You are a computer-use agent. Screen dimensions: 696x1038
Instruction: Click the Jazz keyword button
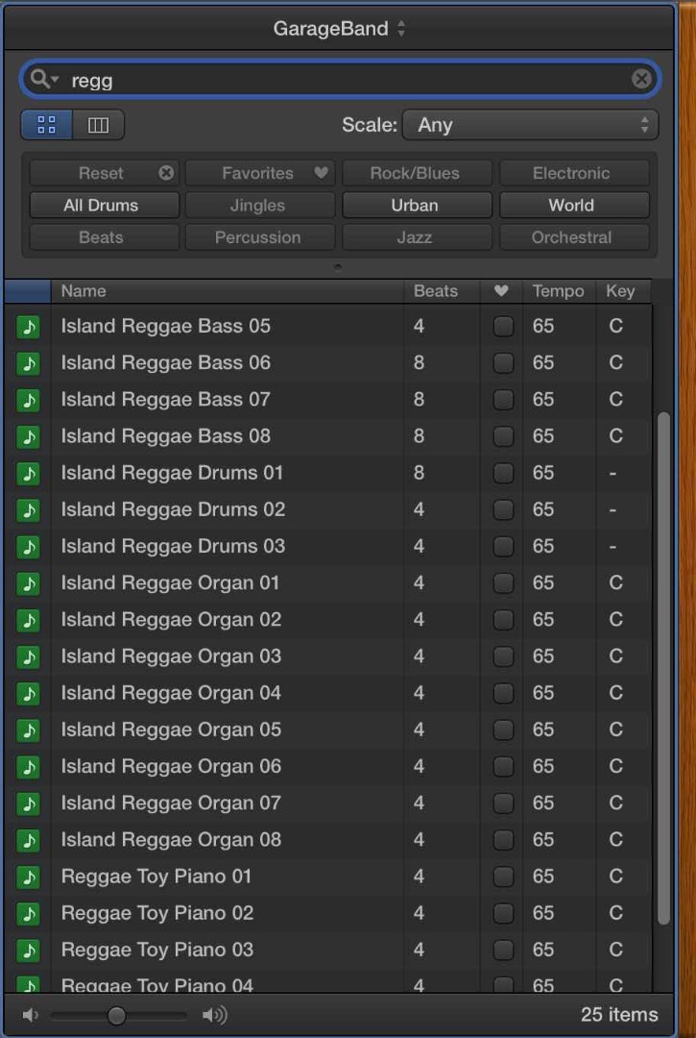pos(417,237)
